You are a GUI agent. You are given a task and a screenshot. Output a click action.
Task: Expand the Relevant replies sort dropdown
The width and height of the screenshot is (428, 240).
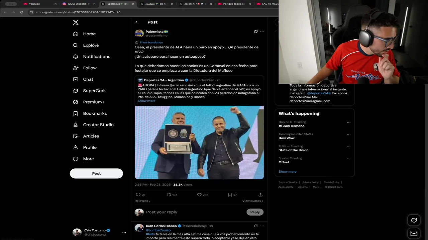coord(142,201)
